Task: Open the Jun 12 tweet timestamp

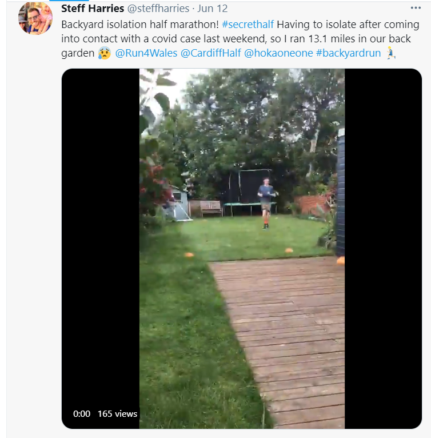Action: (213, 9)
